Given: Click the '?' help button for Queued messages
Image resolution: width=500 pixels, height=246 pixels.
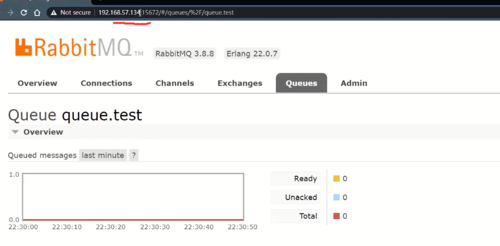Looking at the screenshot, I should click(134, 155).
